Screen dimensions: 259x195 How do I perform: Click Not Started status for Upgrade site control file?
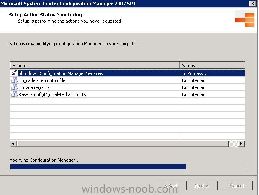212,80
